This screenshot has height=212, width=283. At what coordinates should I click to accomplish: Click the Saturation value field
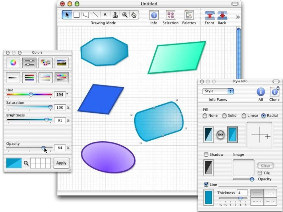(60, 107)
